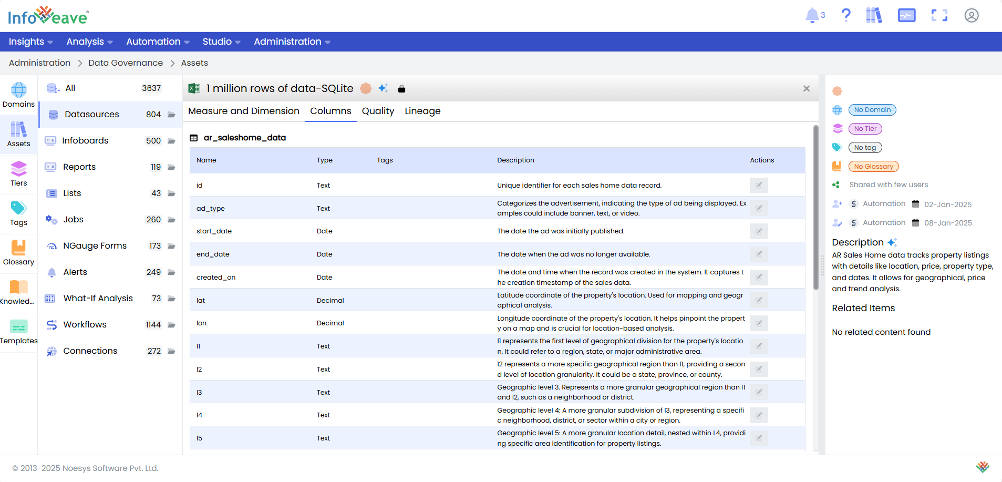Viewport: 1002px width, 482px height.
Task: Edit the end_date column description
Action: tap(759, 254)
